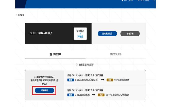171x107 pixels.
Task: Click the 離開 badge for 07:30 departure
Action: pos(71,80)
